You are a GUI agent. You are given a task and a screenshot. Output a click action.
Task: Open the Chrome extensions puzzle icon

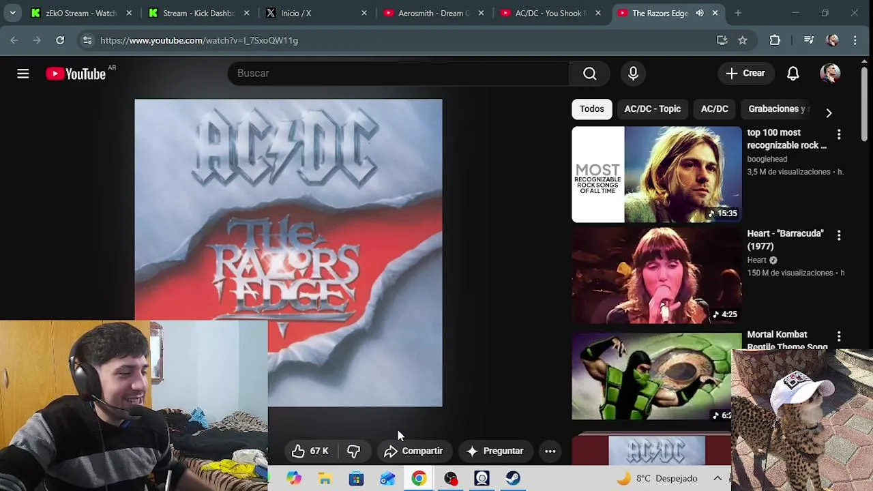tap(775, 40)
